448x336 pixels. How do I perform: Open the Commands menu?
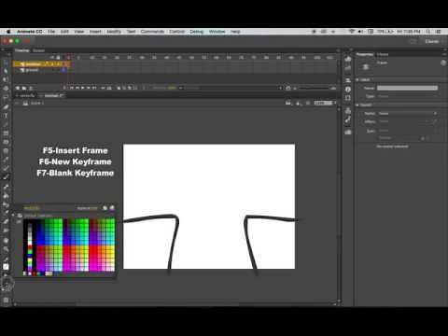(152, 32)
